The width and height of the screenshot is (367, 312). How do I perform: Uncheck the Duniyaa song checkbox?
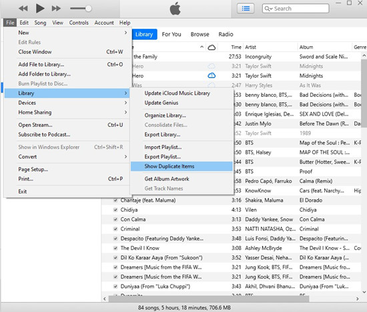[x=115, y=287]
